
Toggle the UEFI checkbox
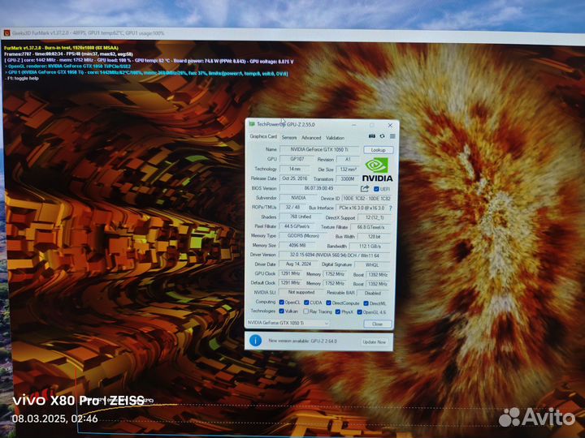tap(376, 189)
